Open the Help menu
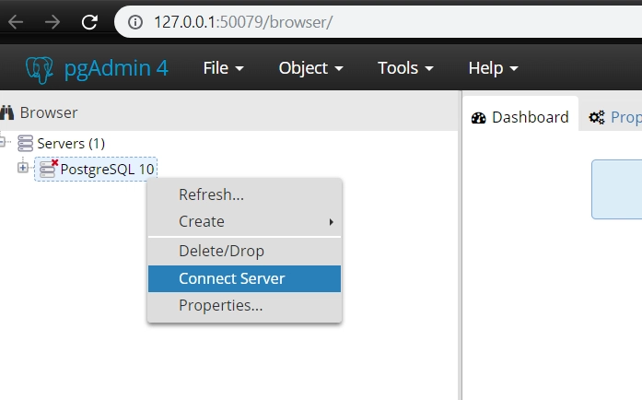Screen dimensions: 642x400 (494, 68)
